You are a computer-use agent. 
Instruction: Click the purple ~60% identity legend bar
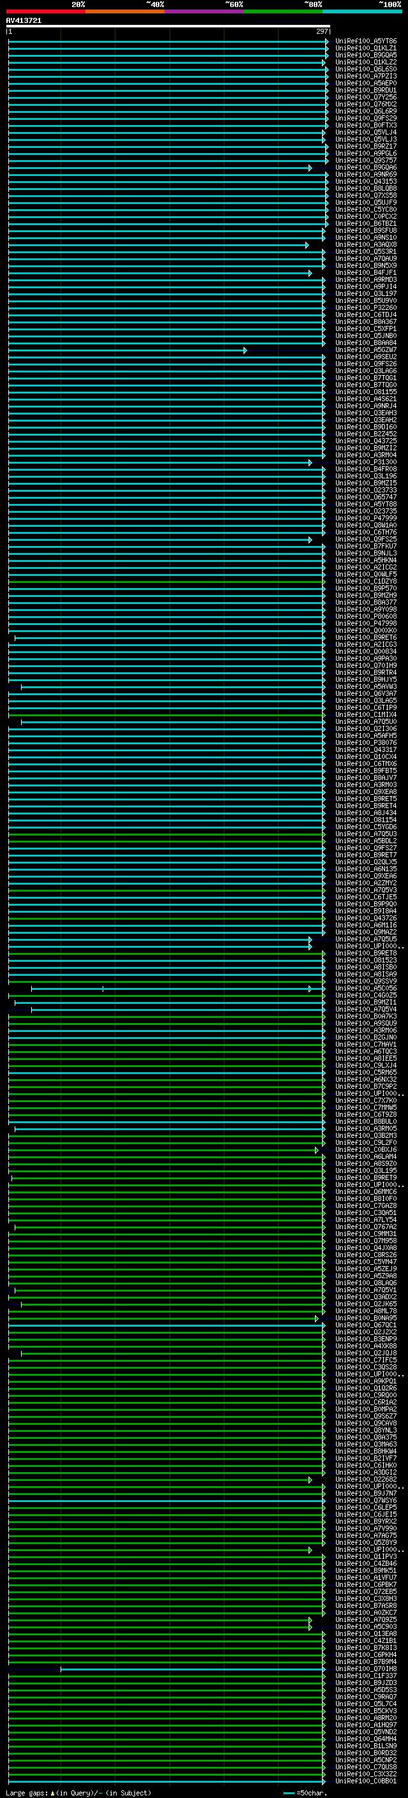tap(203, 12)
